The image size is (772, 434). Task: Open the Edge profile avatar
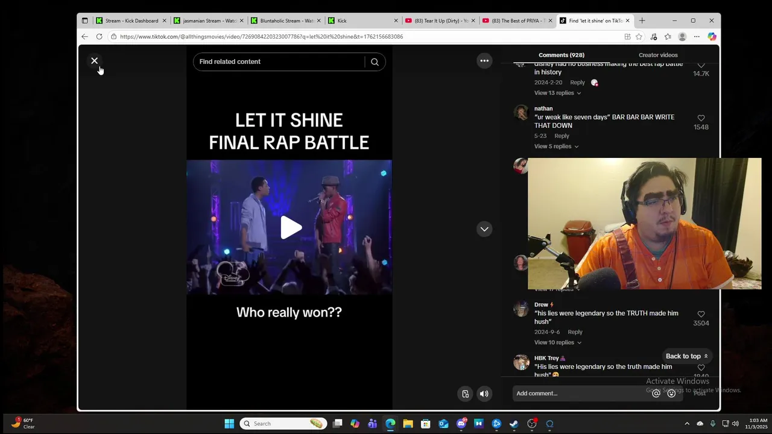coord(682,37)
